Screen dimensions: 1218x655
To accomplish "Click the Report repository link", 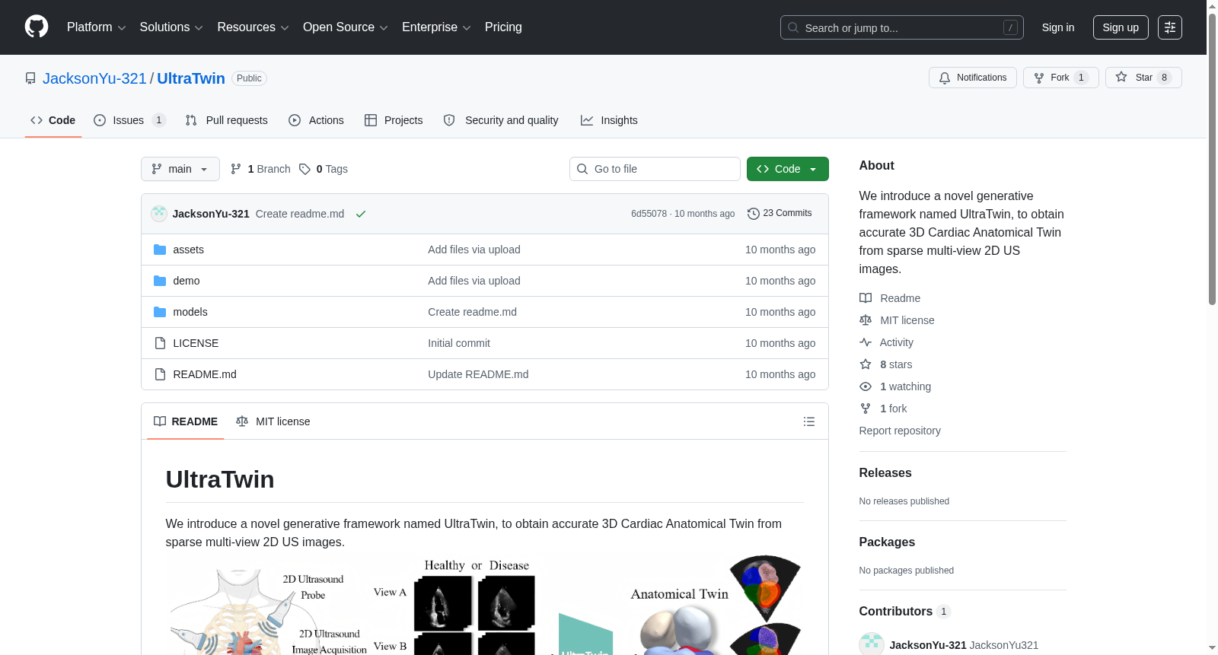I will (900, 431).
